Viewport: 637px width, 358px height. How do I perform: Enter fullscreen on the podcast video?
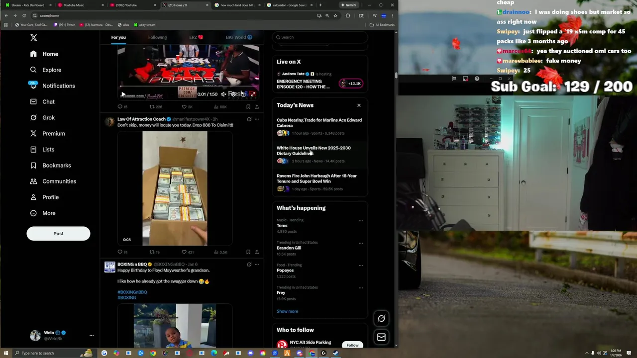point(253,94)
